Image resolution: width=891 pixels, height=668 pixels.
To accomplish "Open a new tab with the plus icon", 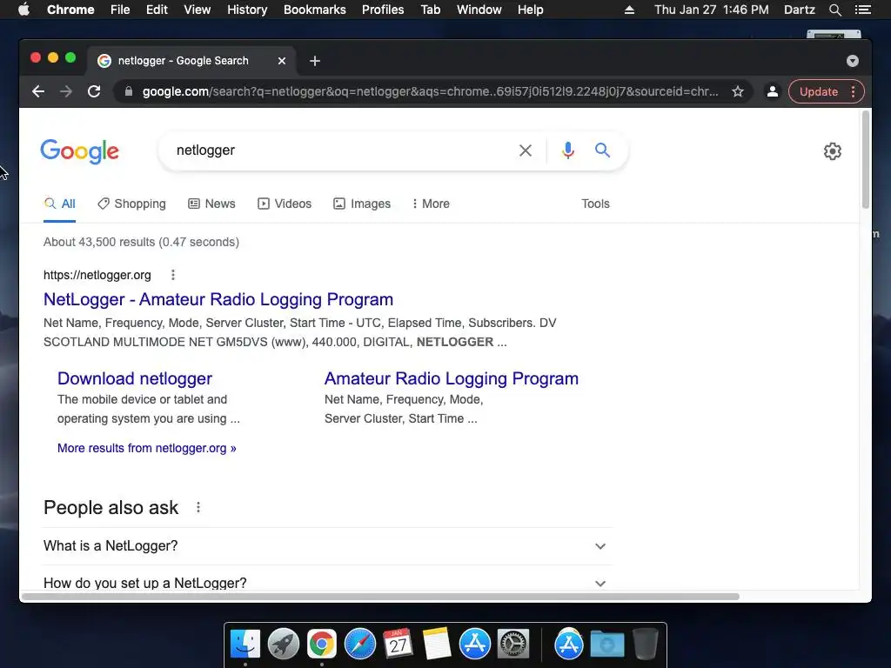I will click(315, 61).
